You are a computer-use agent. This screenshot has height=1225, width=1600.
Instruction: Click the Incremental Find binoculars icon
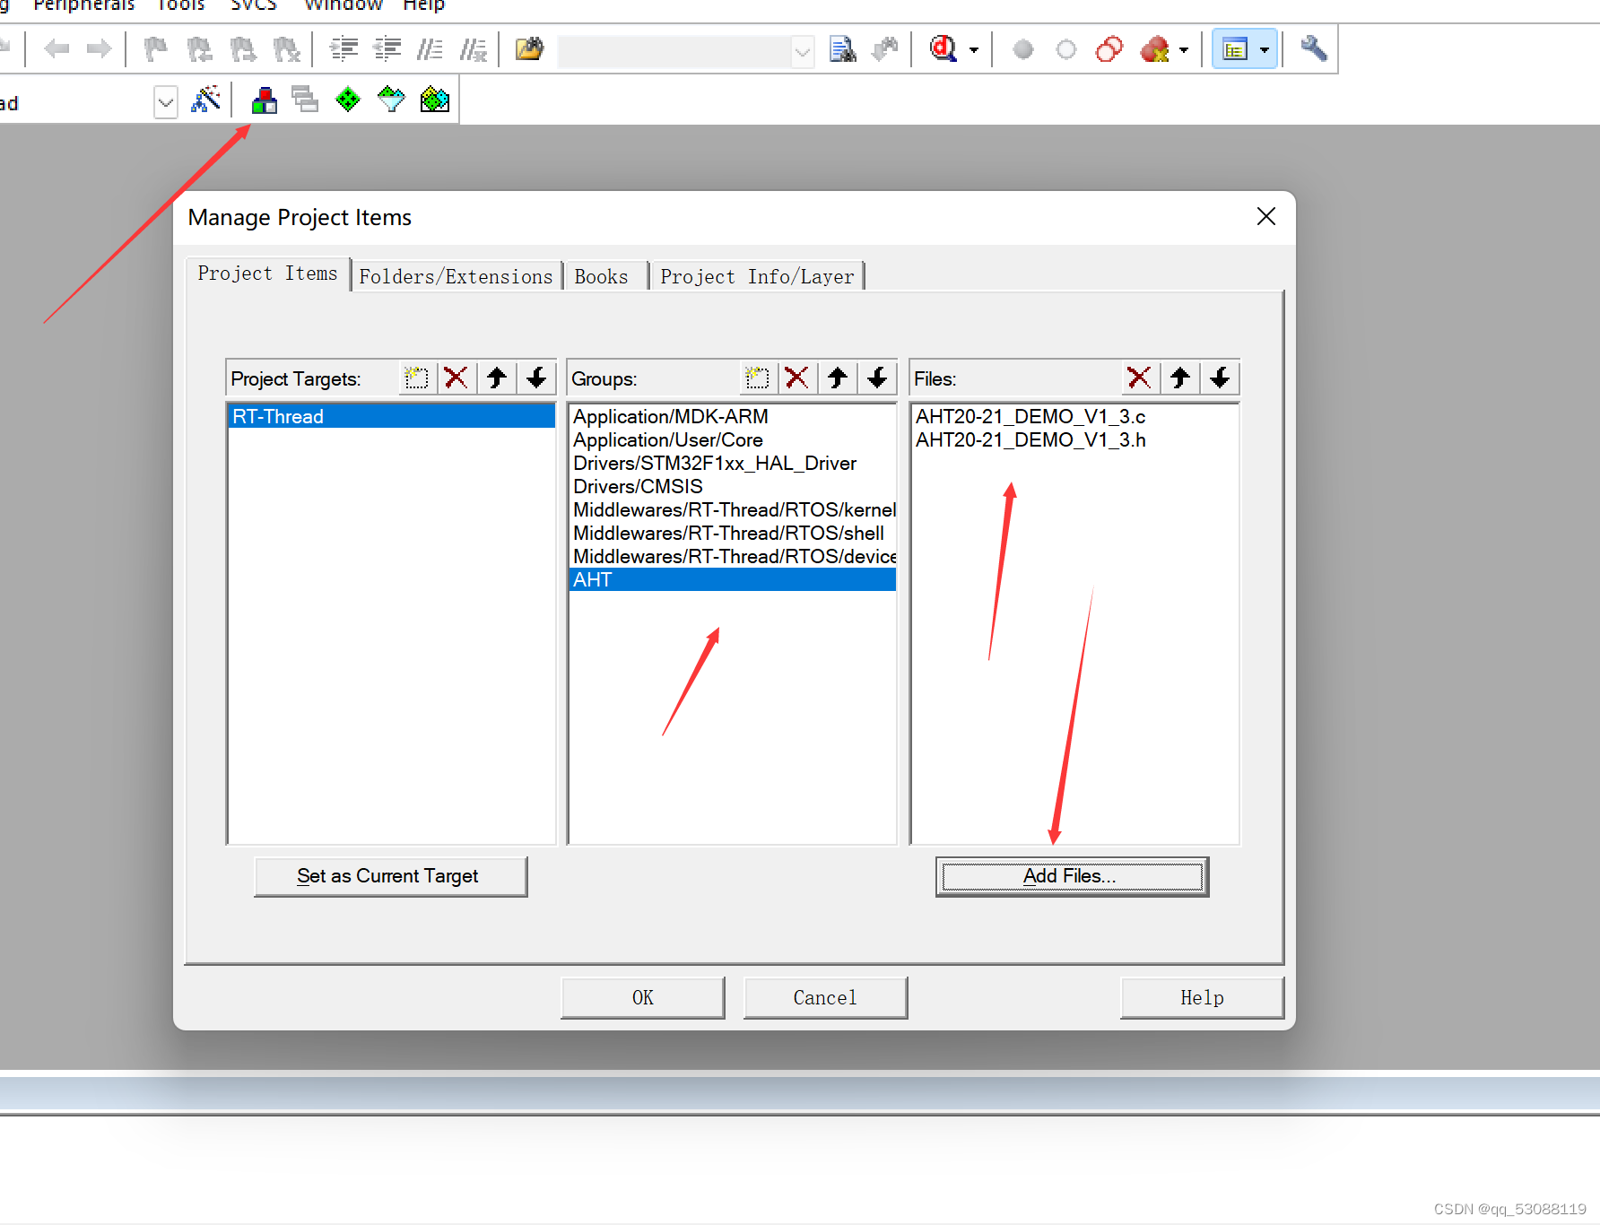point(885,48)
